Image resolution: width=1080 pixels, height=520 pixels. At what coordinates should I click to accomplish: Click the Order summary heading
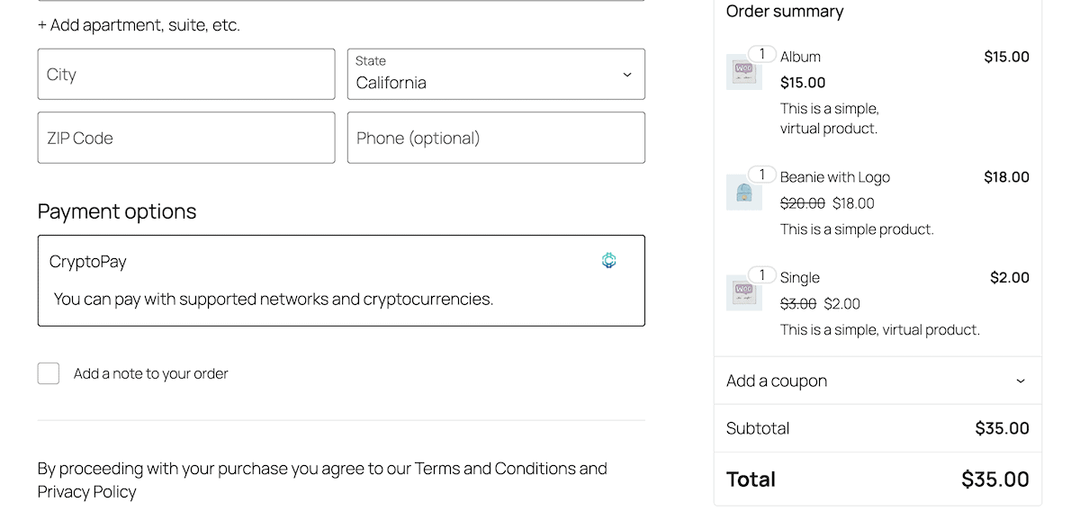tap(785, 11)
